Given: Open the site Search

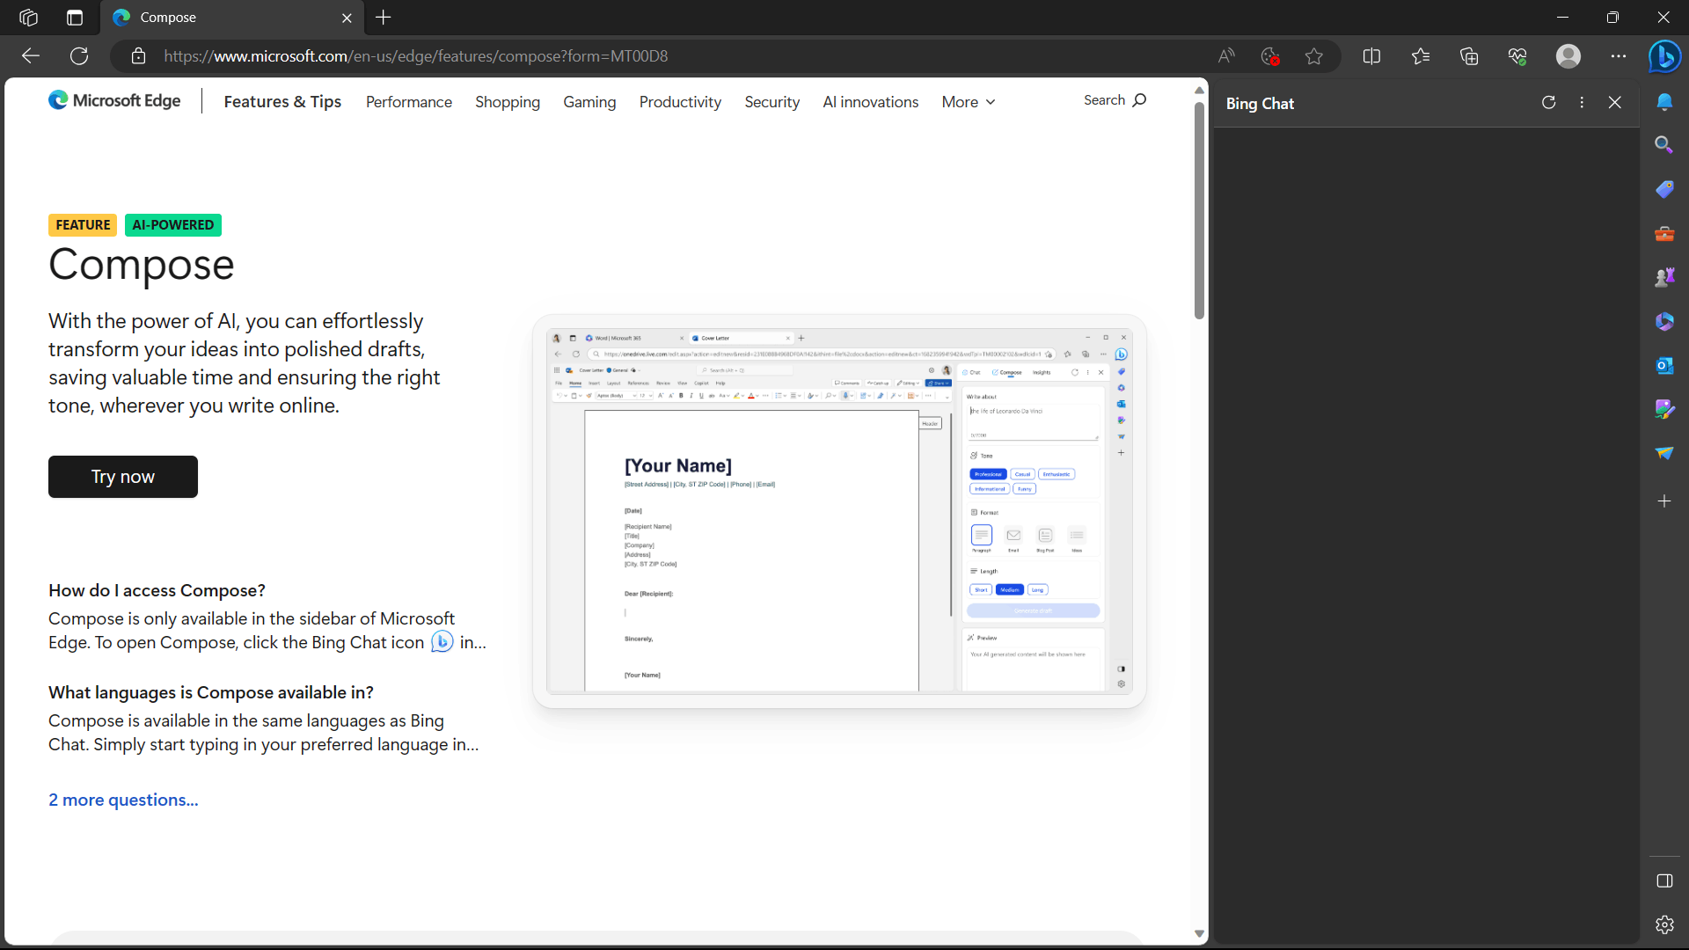Looking at the screenshot, I should point(1115,100).
